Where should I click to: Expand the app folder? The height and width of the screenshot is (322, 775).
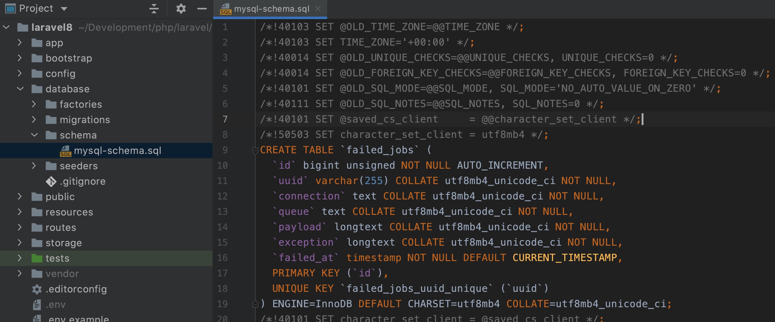coord(20,42)
